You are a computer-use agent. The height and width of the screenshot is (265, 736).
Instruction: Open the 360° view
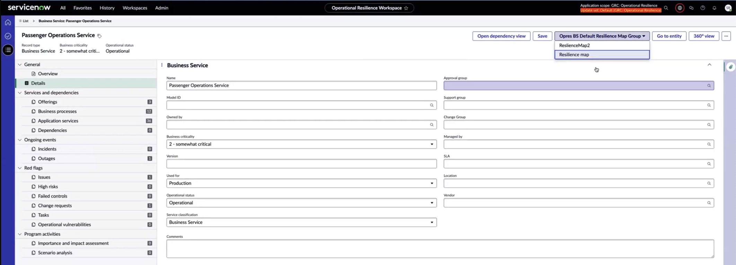704,36
